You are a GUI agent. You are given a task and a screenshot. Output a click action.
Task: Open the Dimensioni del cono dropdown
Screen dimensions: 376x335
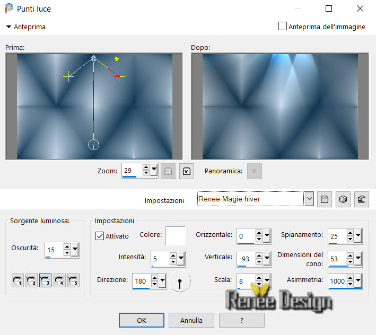coord(358,258)
